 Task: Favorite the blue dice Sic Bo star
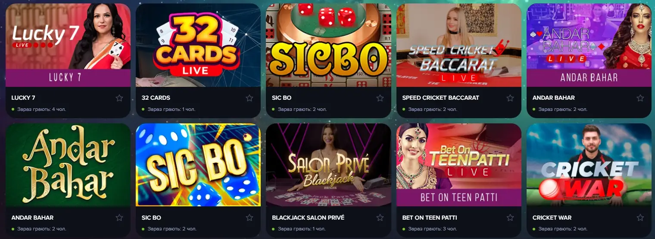coord(250,218)
